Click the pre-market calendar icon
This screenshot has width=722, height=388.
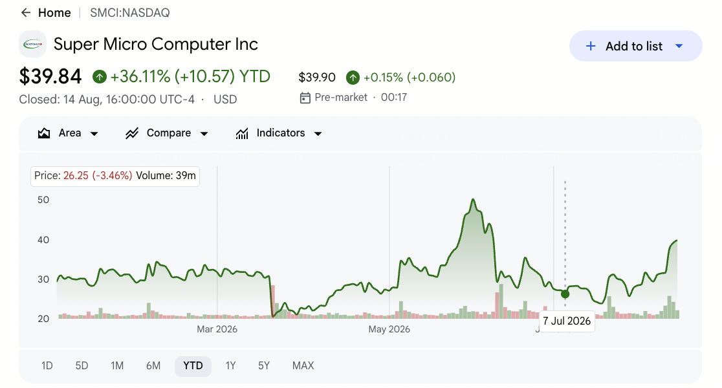[x=305, y=98]
